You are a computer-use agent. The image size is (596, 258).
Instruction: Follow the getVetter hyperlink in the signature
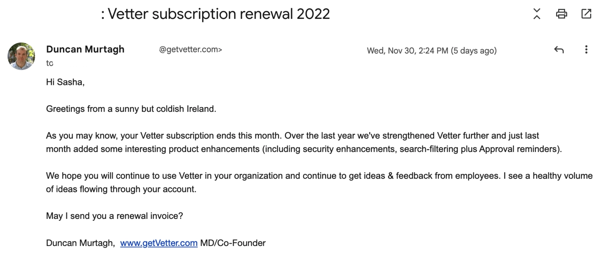click(x=158, y=243)
